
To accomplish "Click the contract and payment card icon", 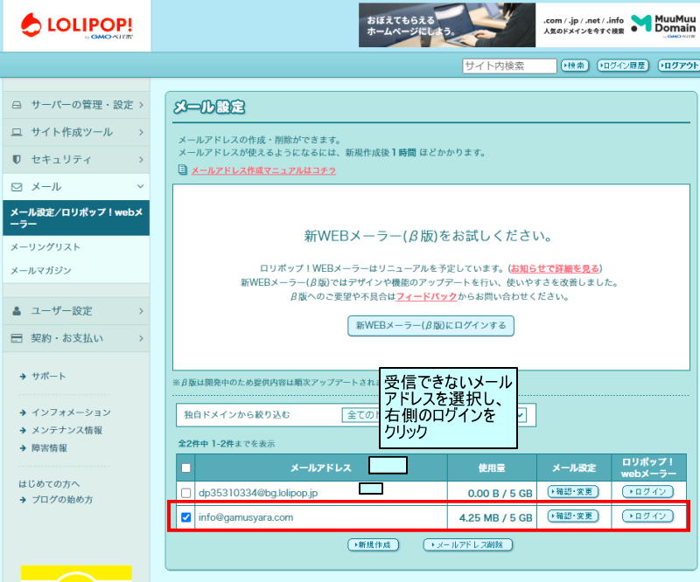I will coord(17,338).
